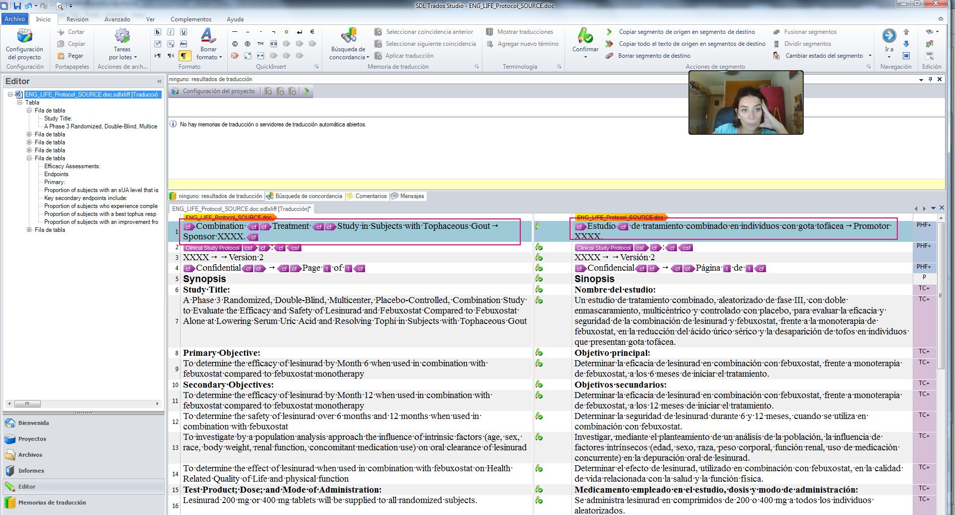Expand QuickInsert group dialog launcher
This screenshot has height=515, width=955.
[x=316, y=67]
